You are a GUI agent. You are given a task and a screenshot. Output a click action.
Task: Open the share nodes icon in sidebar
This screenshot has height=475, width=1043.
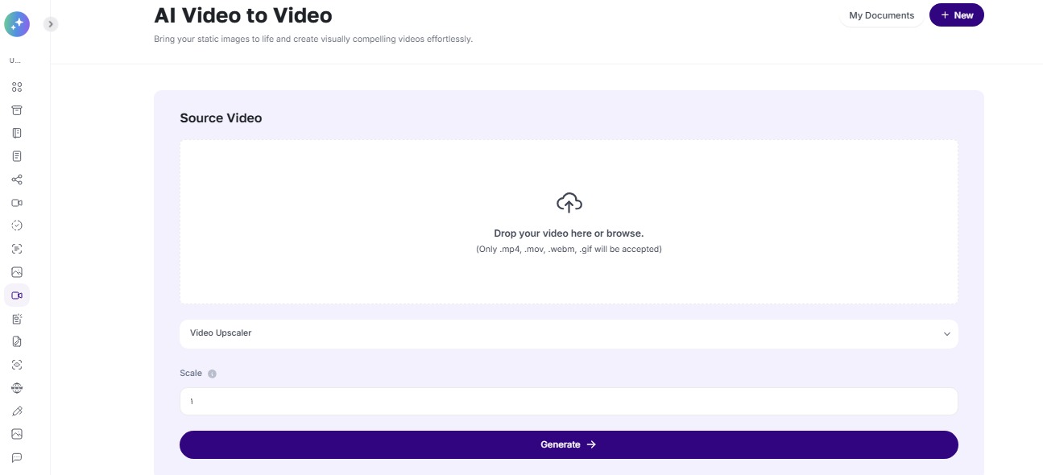coord(17,180)
